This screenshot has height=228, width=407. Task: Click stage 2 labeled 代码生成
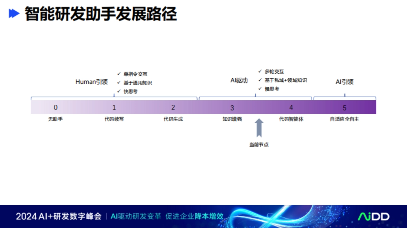(173, 108)
